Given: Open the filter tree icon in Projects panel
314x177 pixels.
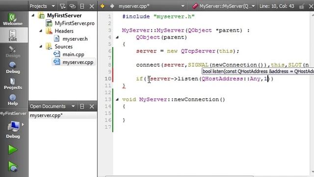Looking at the screenshot, I should 62,6.
